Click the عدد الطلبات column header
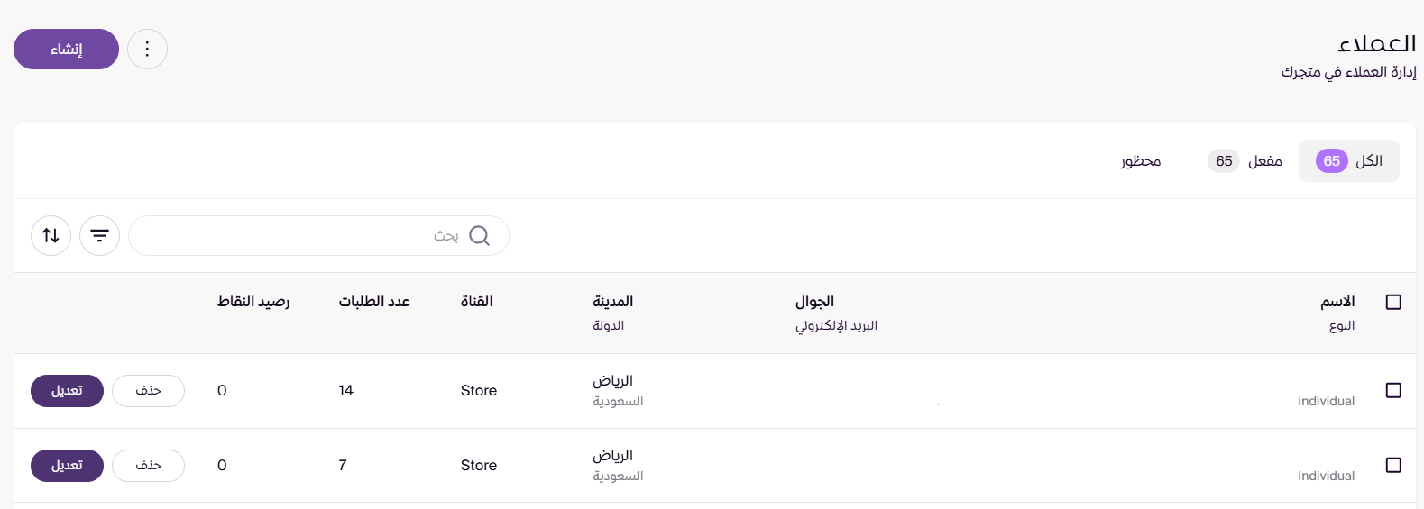This screenshot has height=509, width=1424. coord(374,302)
